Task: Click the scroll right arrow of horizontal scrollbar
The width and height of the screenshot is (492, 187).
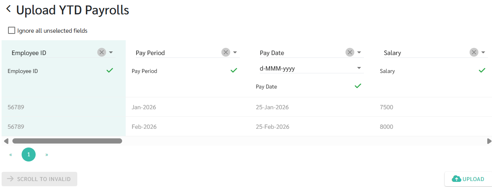Action: 489,141
